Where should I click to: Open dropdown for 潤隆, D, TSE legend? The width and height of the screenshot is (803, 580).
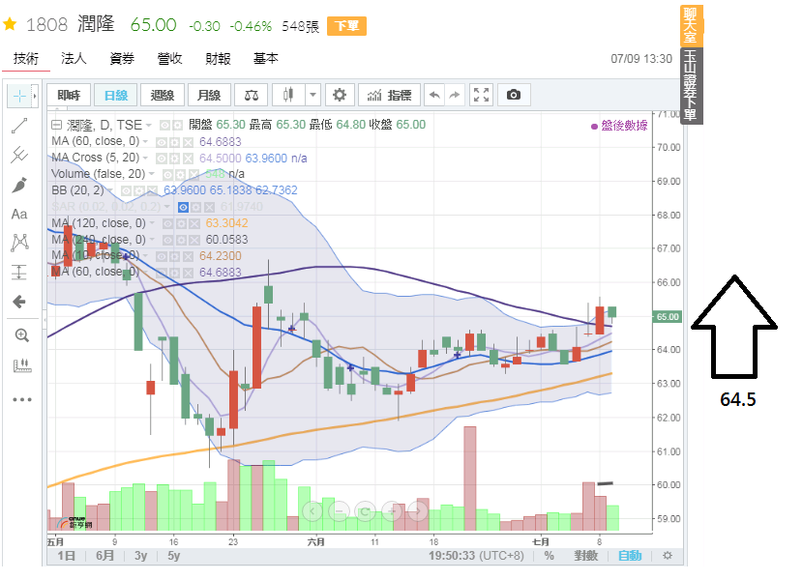[x=149, y=126]
